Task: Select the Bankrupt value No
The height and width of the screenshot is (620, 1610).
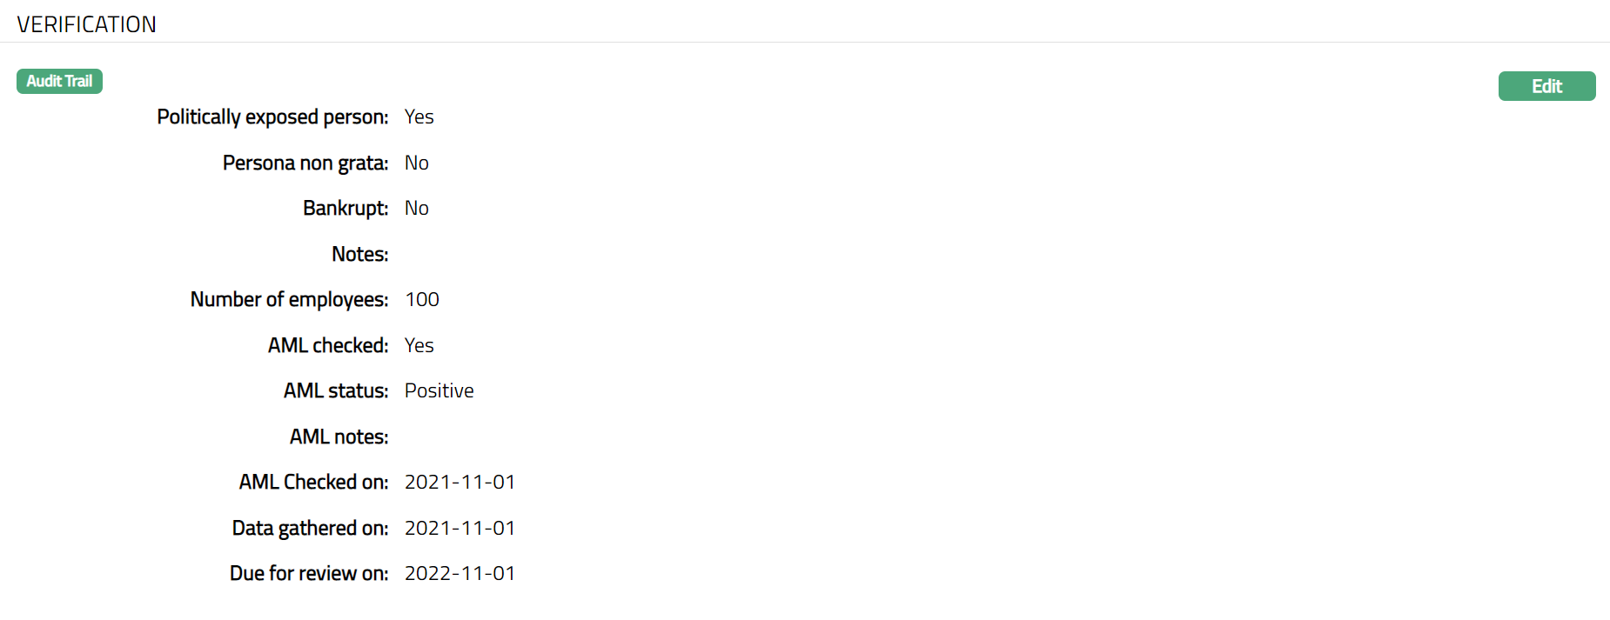Action: 416,208
